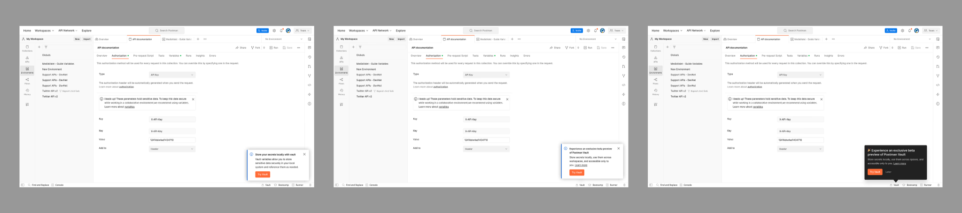Click Later in the right window dark popup
Image resolution: width=962 pixels, height=213 pixels.
888,172
